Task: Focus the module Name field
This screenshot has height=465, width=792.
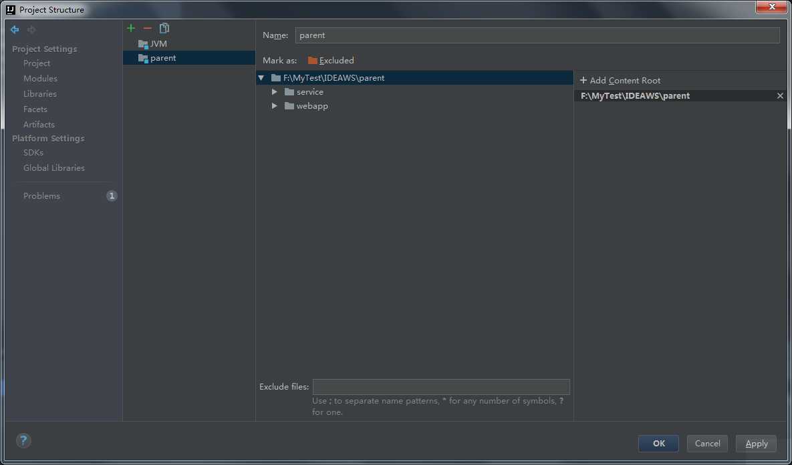Action: point(537,35)
